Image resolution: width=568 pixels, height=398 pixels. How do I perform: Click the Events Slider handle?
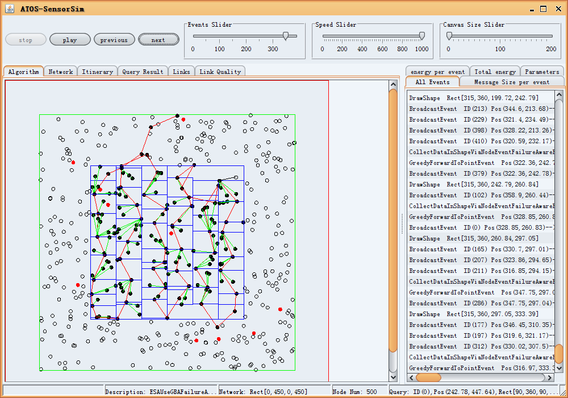(286, 36)
